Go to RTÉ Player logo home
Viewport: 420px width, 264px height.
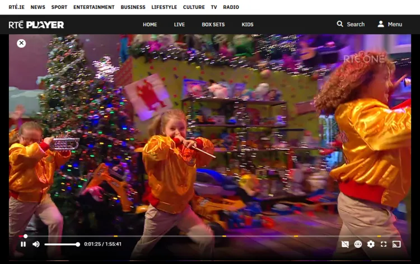coord(36,25)
